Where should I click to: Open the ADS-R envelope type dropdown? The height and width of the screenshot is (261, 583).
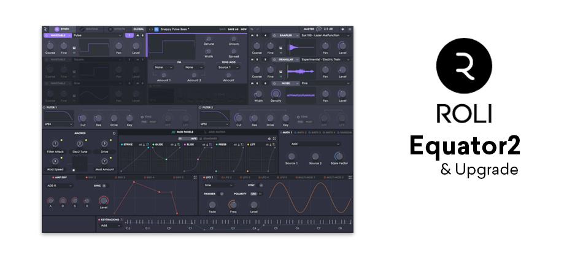60,186
